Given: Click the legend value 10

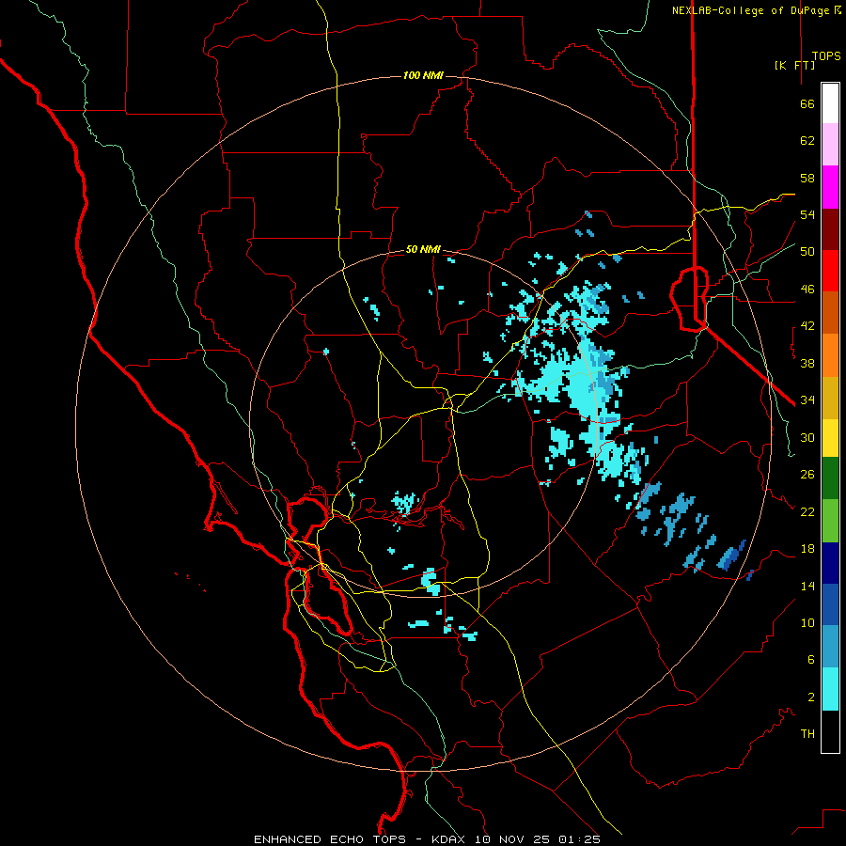Looking at the screenshot, I should click(x=807, y=622).
